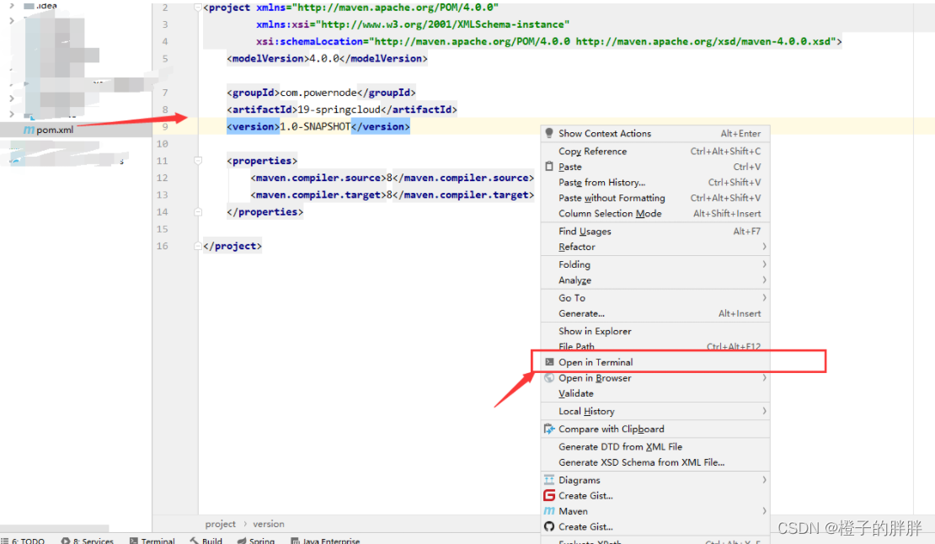Select Generate... menu entry
This screenshot has width=935, height=544.
[x=655, y=313]
